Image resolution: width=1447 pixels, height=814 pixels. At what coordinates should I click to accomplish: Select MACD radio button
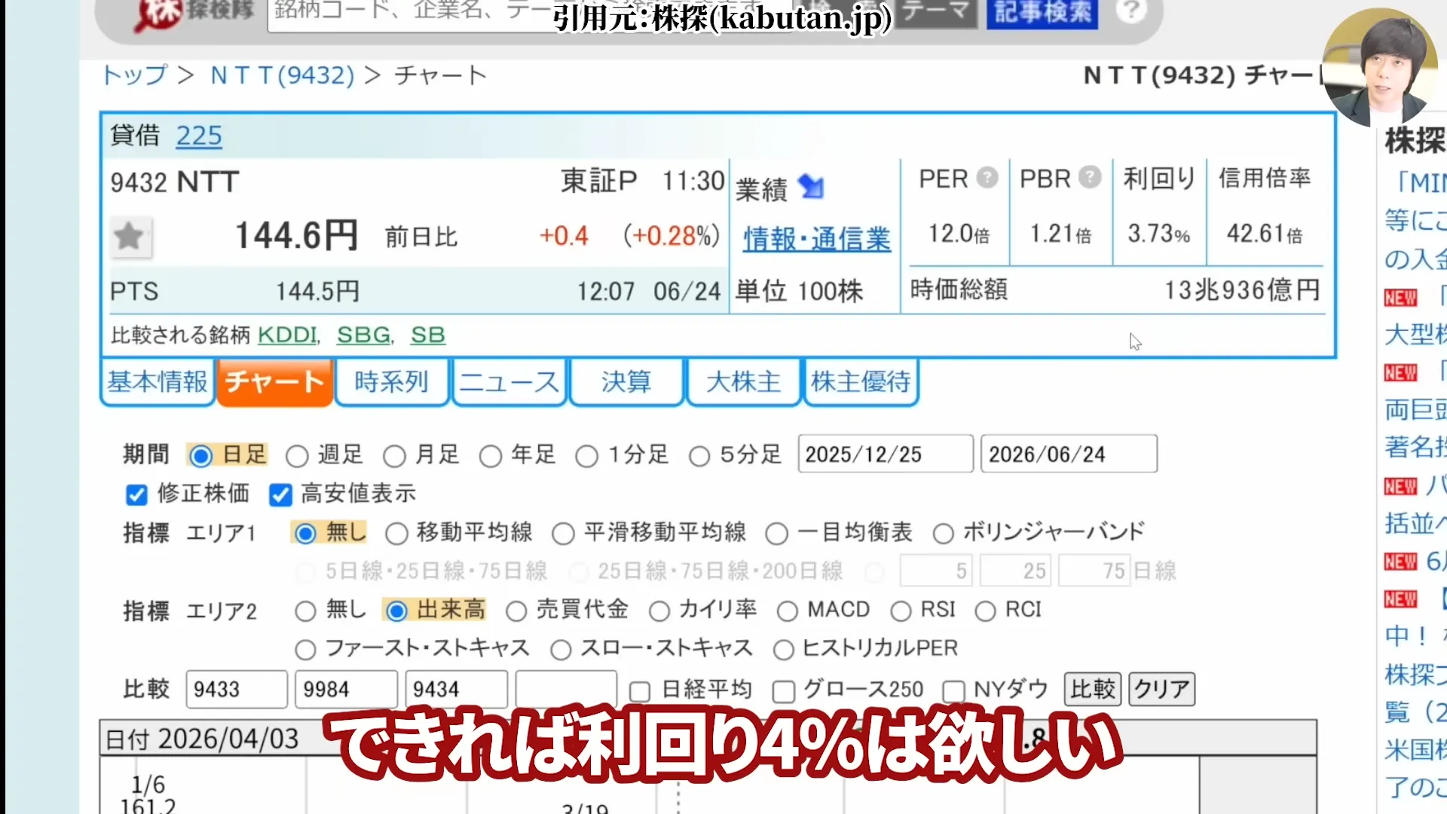[788, 611]
